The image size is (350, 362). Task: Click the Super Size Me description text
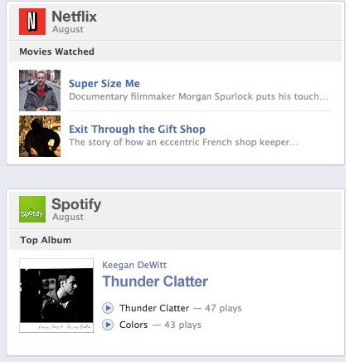coord(198,96)
